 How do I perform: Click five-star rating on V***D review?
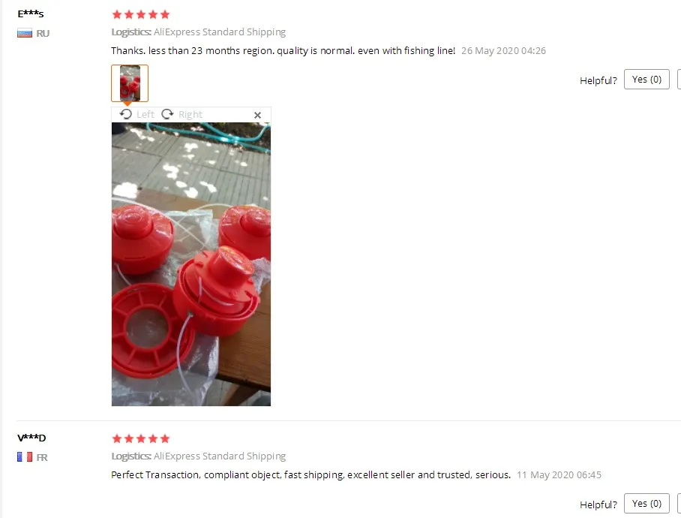pyautogui.click(x=141, y=438)
